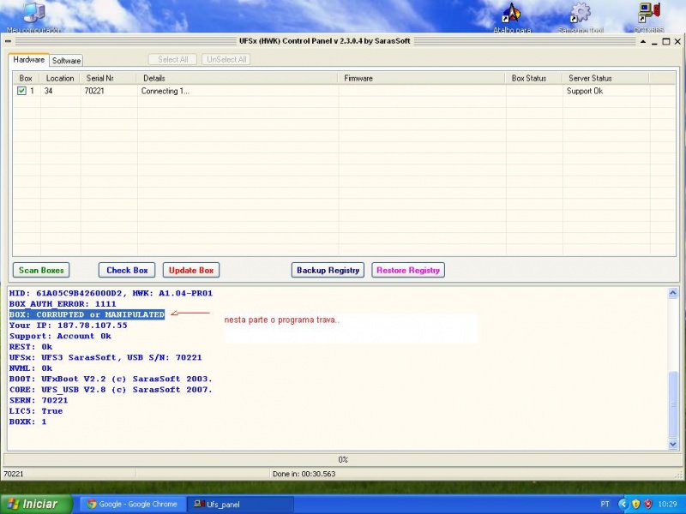This screenshot has width=686, height=514.
Task: Click the log scrollbar thumb
Action: (x=673, y=403)
